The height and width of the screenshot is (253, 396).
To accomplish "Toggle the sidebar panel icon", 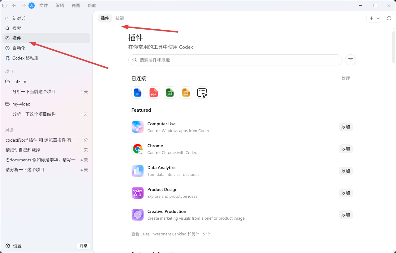I will coord(4,6).
